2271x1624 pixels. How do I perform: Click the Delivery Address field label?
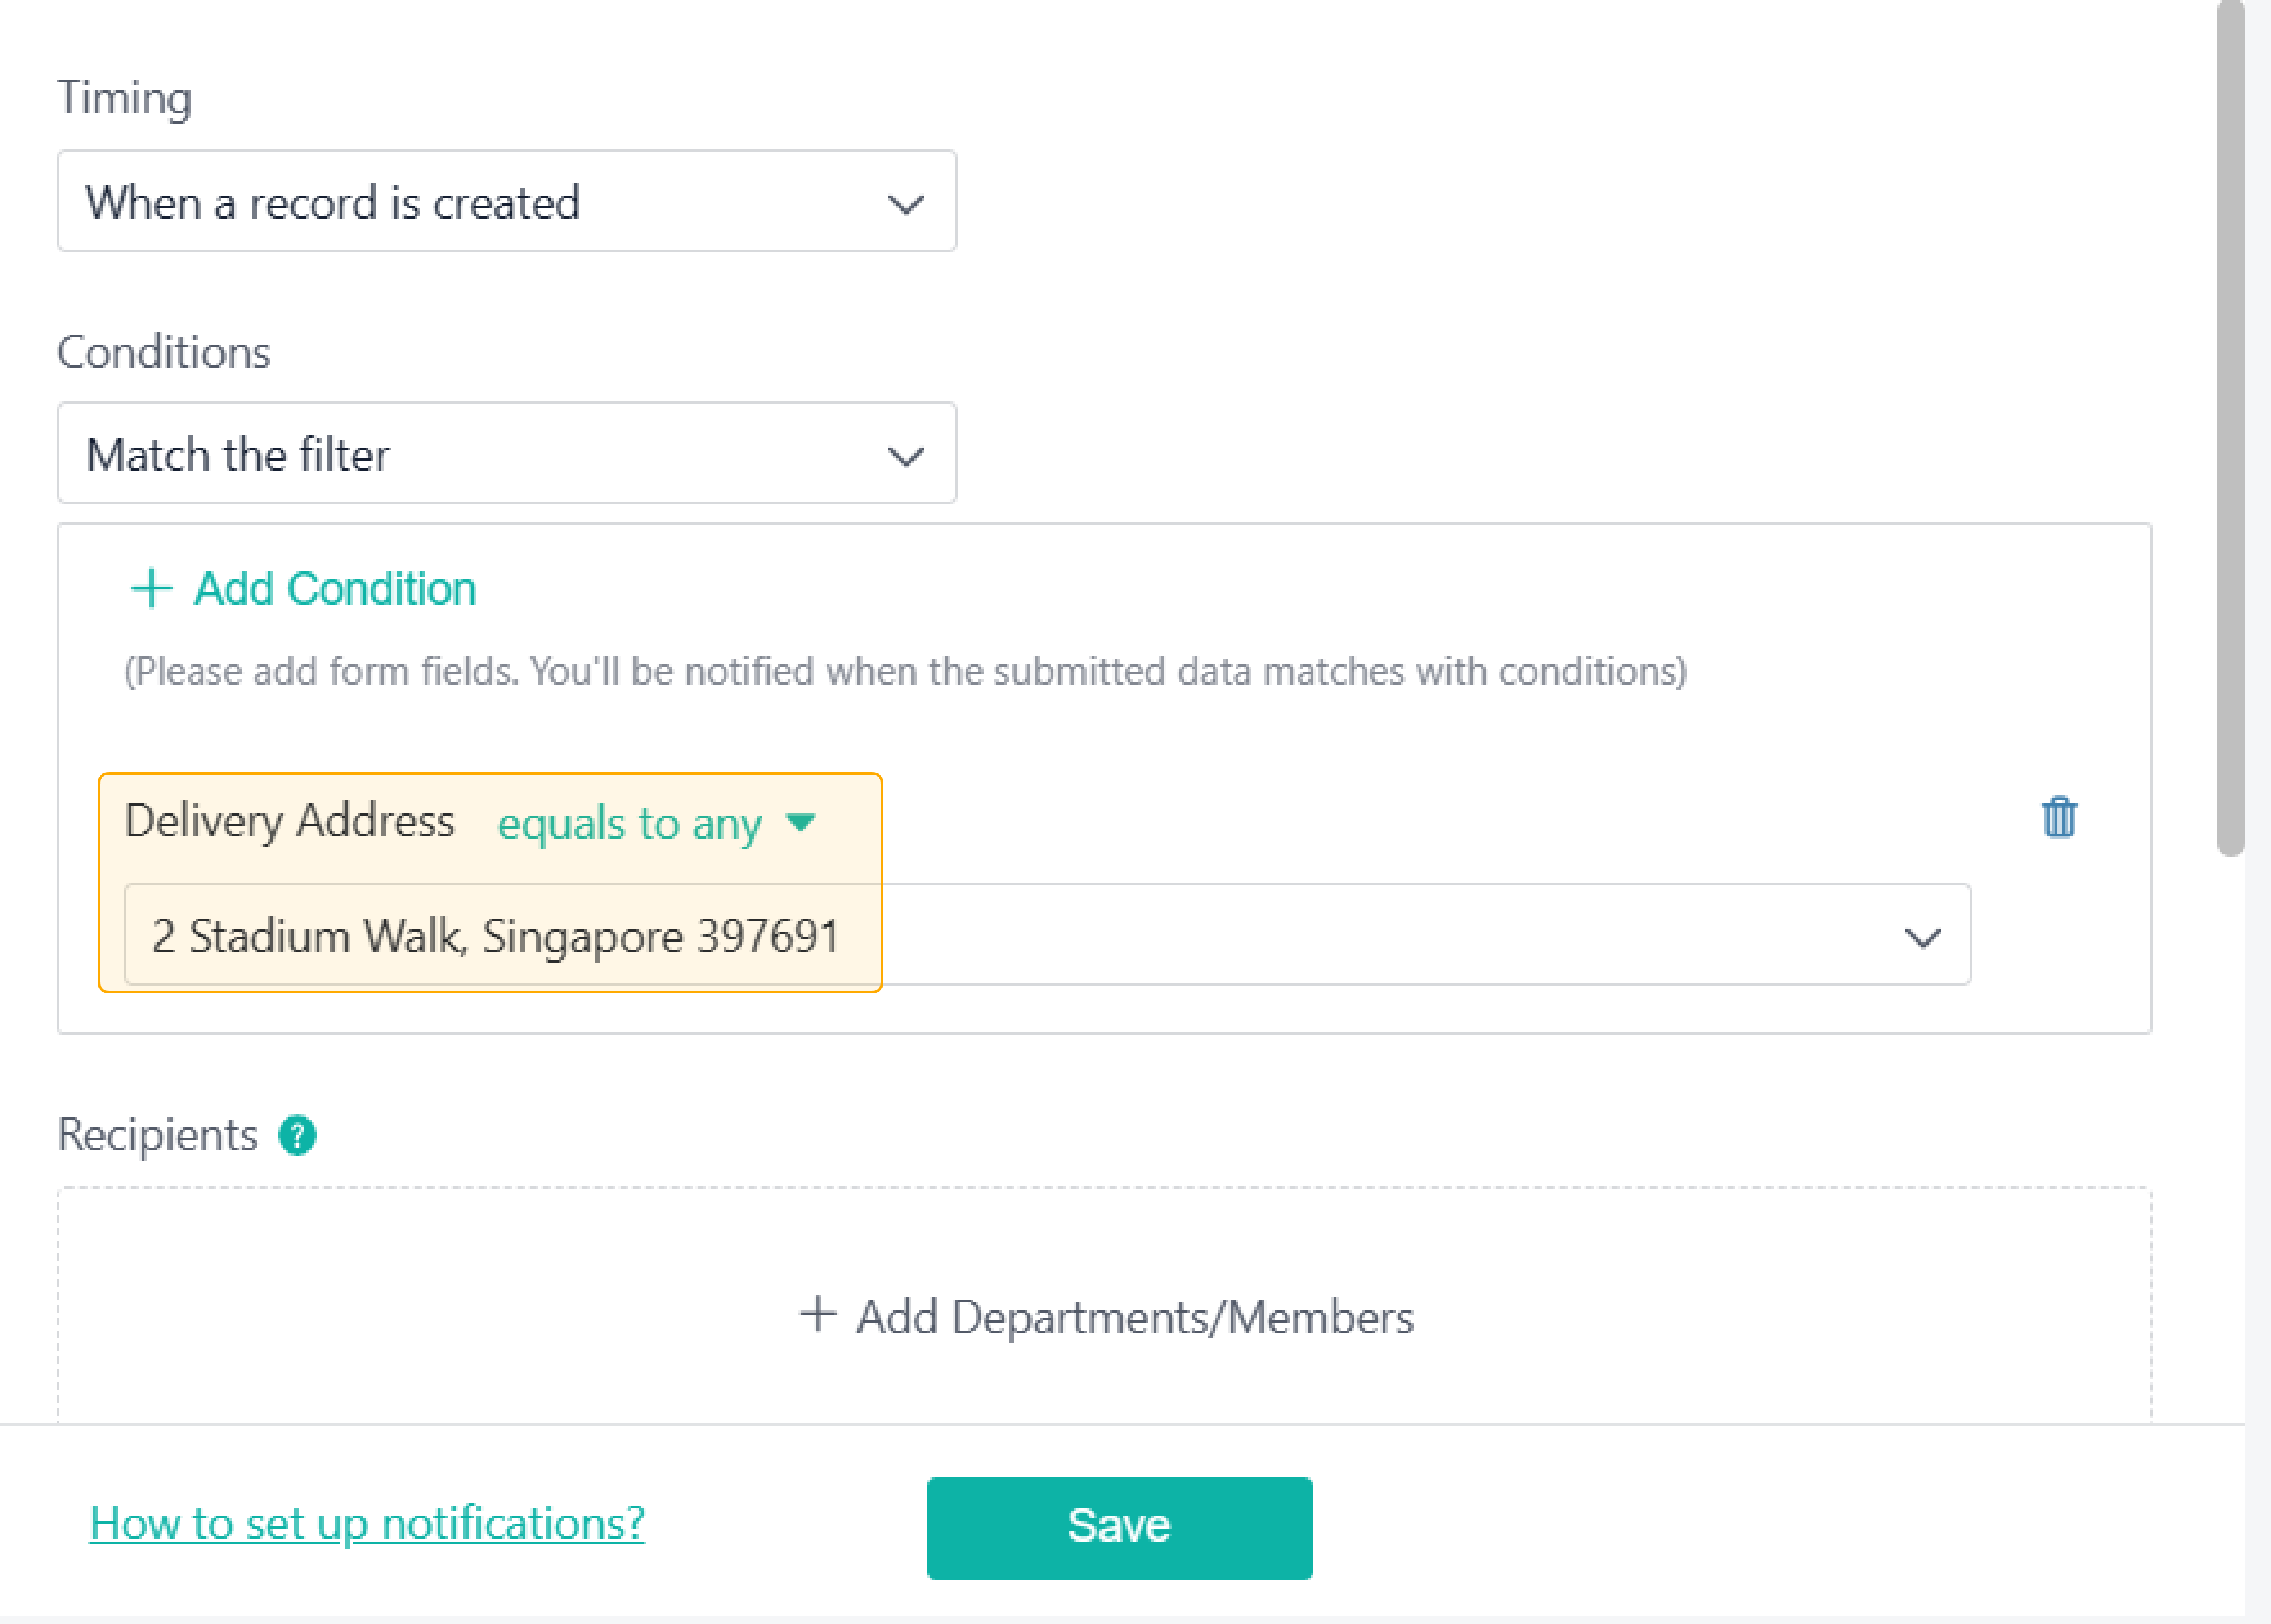289,821
